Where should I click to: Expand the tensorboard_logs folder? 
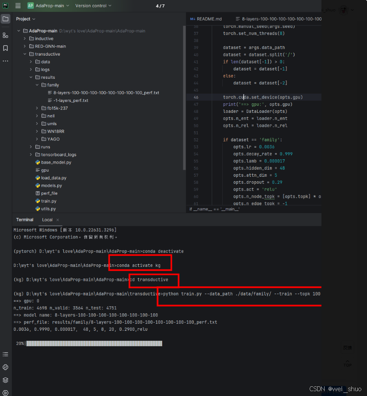pos(31,154)
